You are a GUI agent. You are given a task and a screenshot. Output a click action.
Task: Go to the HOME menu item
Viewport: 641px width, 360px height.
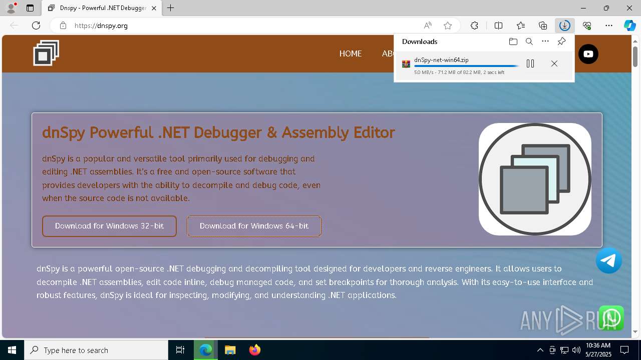tap(351, 53)
